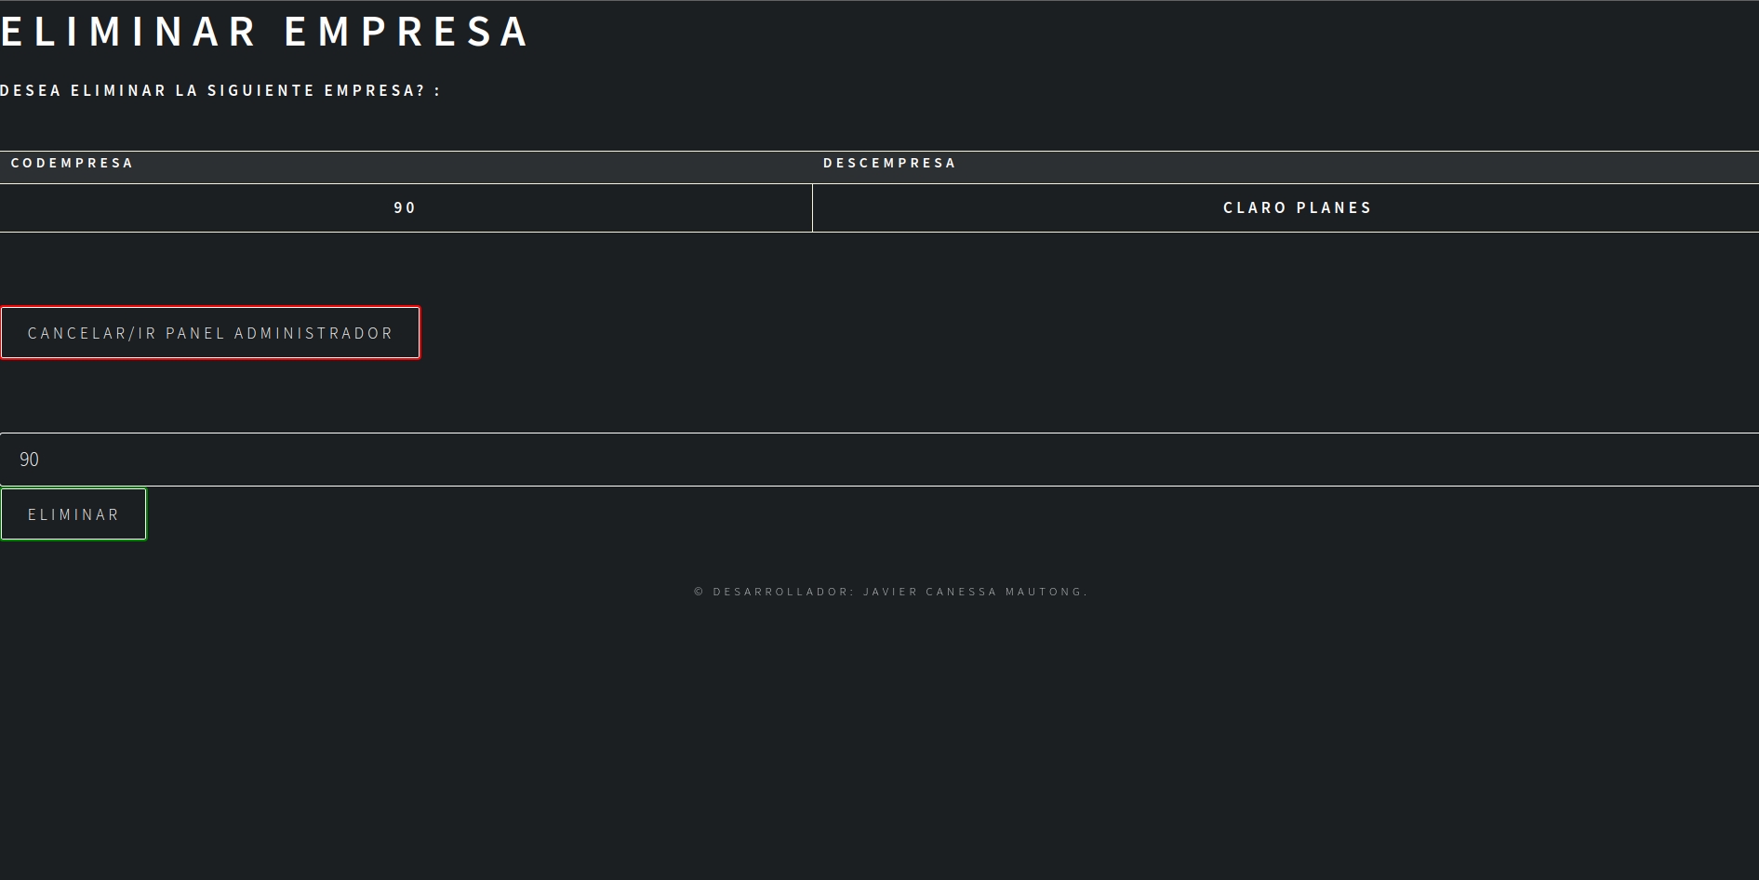The height and width of the screenshot is (880, 1759).
Task: Click the word ADMINISTRADOR on the red-bordered button
Action: point(313,333)
